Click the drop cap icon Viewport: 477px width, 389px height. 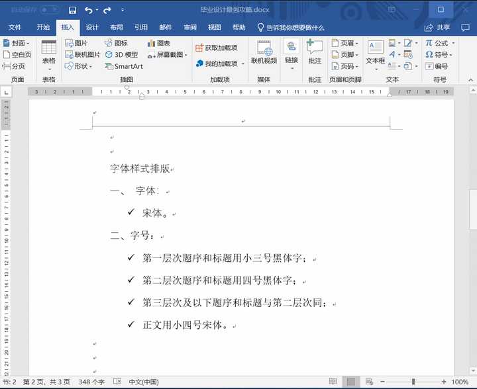coord(392,66)
